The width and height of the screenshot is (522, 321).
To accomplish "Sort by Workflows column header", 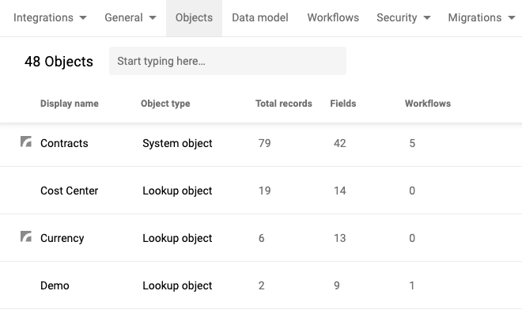I will (427, 104).
